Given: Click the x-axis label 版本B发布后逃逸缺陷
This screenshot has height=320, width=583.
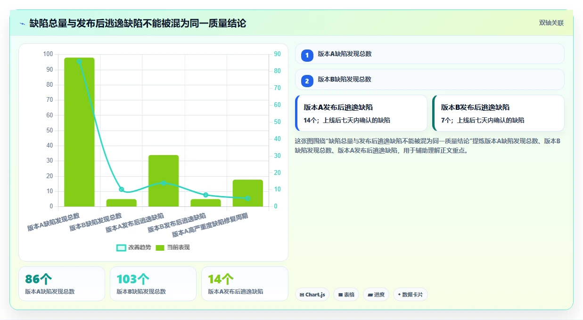Looking at the screenshot, I should click(177, 223).
